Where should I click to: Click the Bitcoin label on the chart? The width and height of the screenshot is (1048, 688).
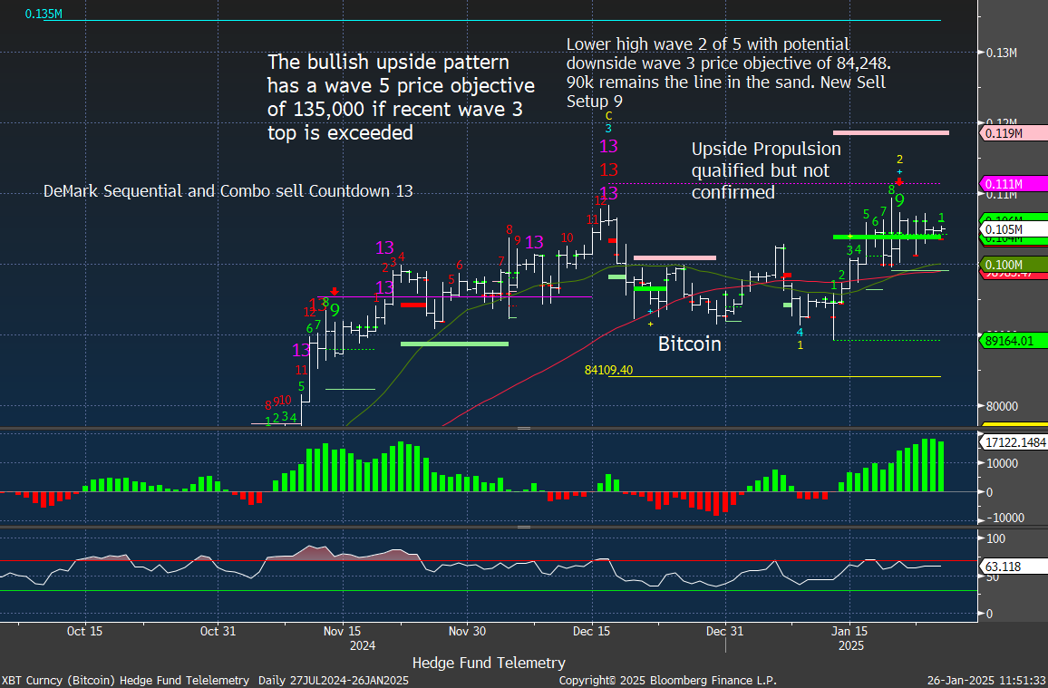[690, 344]
